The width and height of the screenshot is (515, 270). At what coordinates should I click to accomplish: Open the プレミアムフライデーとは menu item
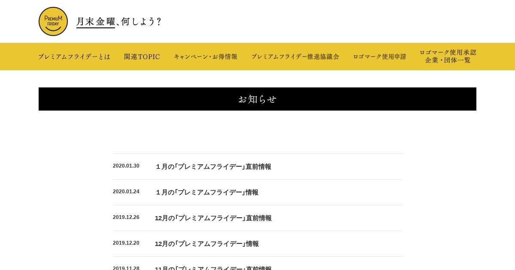coord(74,57)
